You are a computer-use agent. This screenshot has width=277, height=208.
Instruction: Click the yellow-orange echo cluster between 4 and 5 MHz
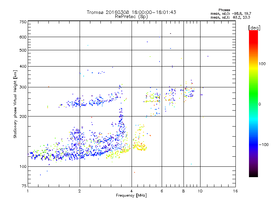pyautogui.click(x=140, y=147)
